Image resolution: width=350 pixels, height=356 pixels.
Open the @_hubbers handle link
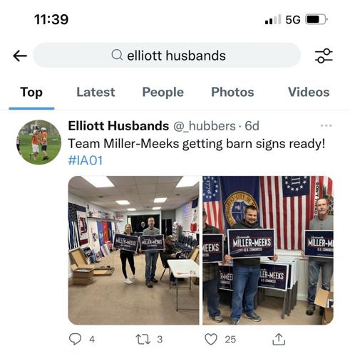click(205, 126)
